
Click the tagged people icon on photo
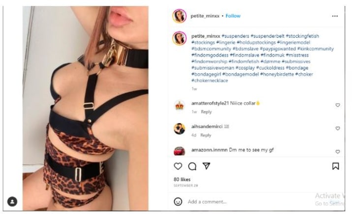tap(12, 201)
